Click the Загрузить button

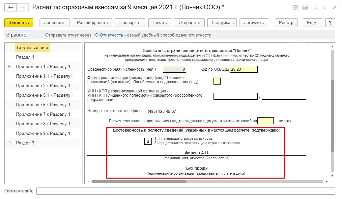coord(254,23)
